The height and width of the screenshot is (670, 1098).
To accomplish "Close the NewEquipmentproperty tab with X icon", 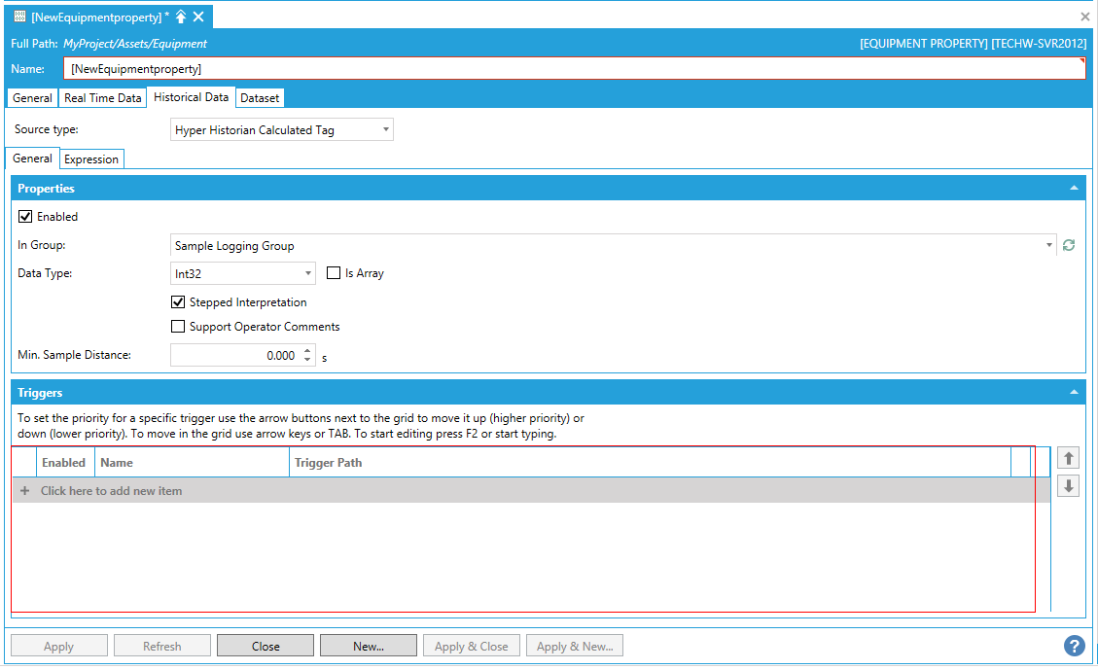I will point(198,18).
